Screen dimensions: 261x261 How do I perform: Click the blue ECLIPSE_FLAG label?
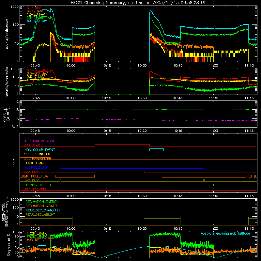click(36, 167)
